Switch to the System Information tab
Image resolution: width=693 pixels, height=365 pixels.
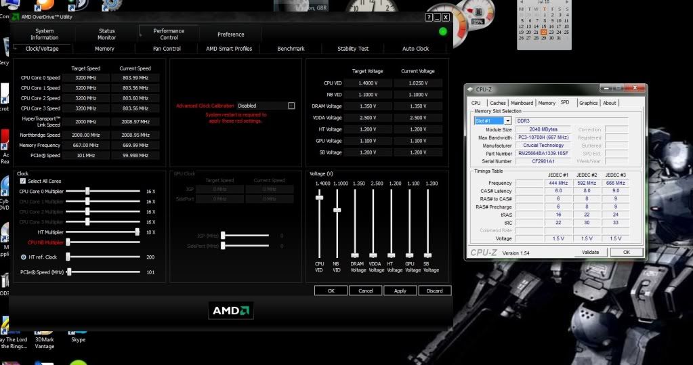44,34
